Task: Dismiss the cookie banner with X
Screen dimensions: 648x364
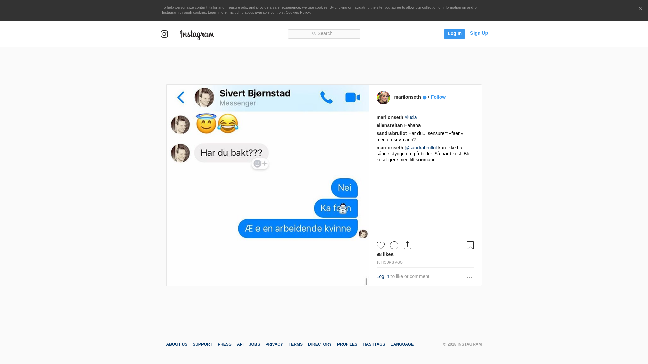Action: point(640,9)
